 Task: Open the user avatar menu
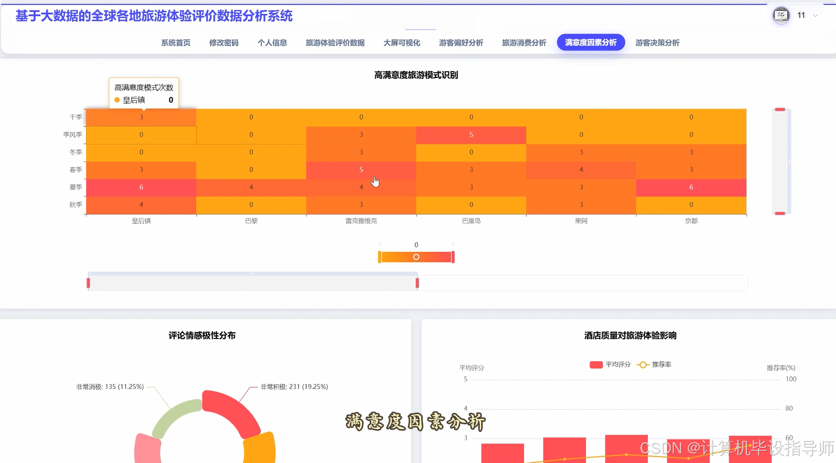[x=781, y=15]
